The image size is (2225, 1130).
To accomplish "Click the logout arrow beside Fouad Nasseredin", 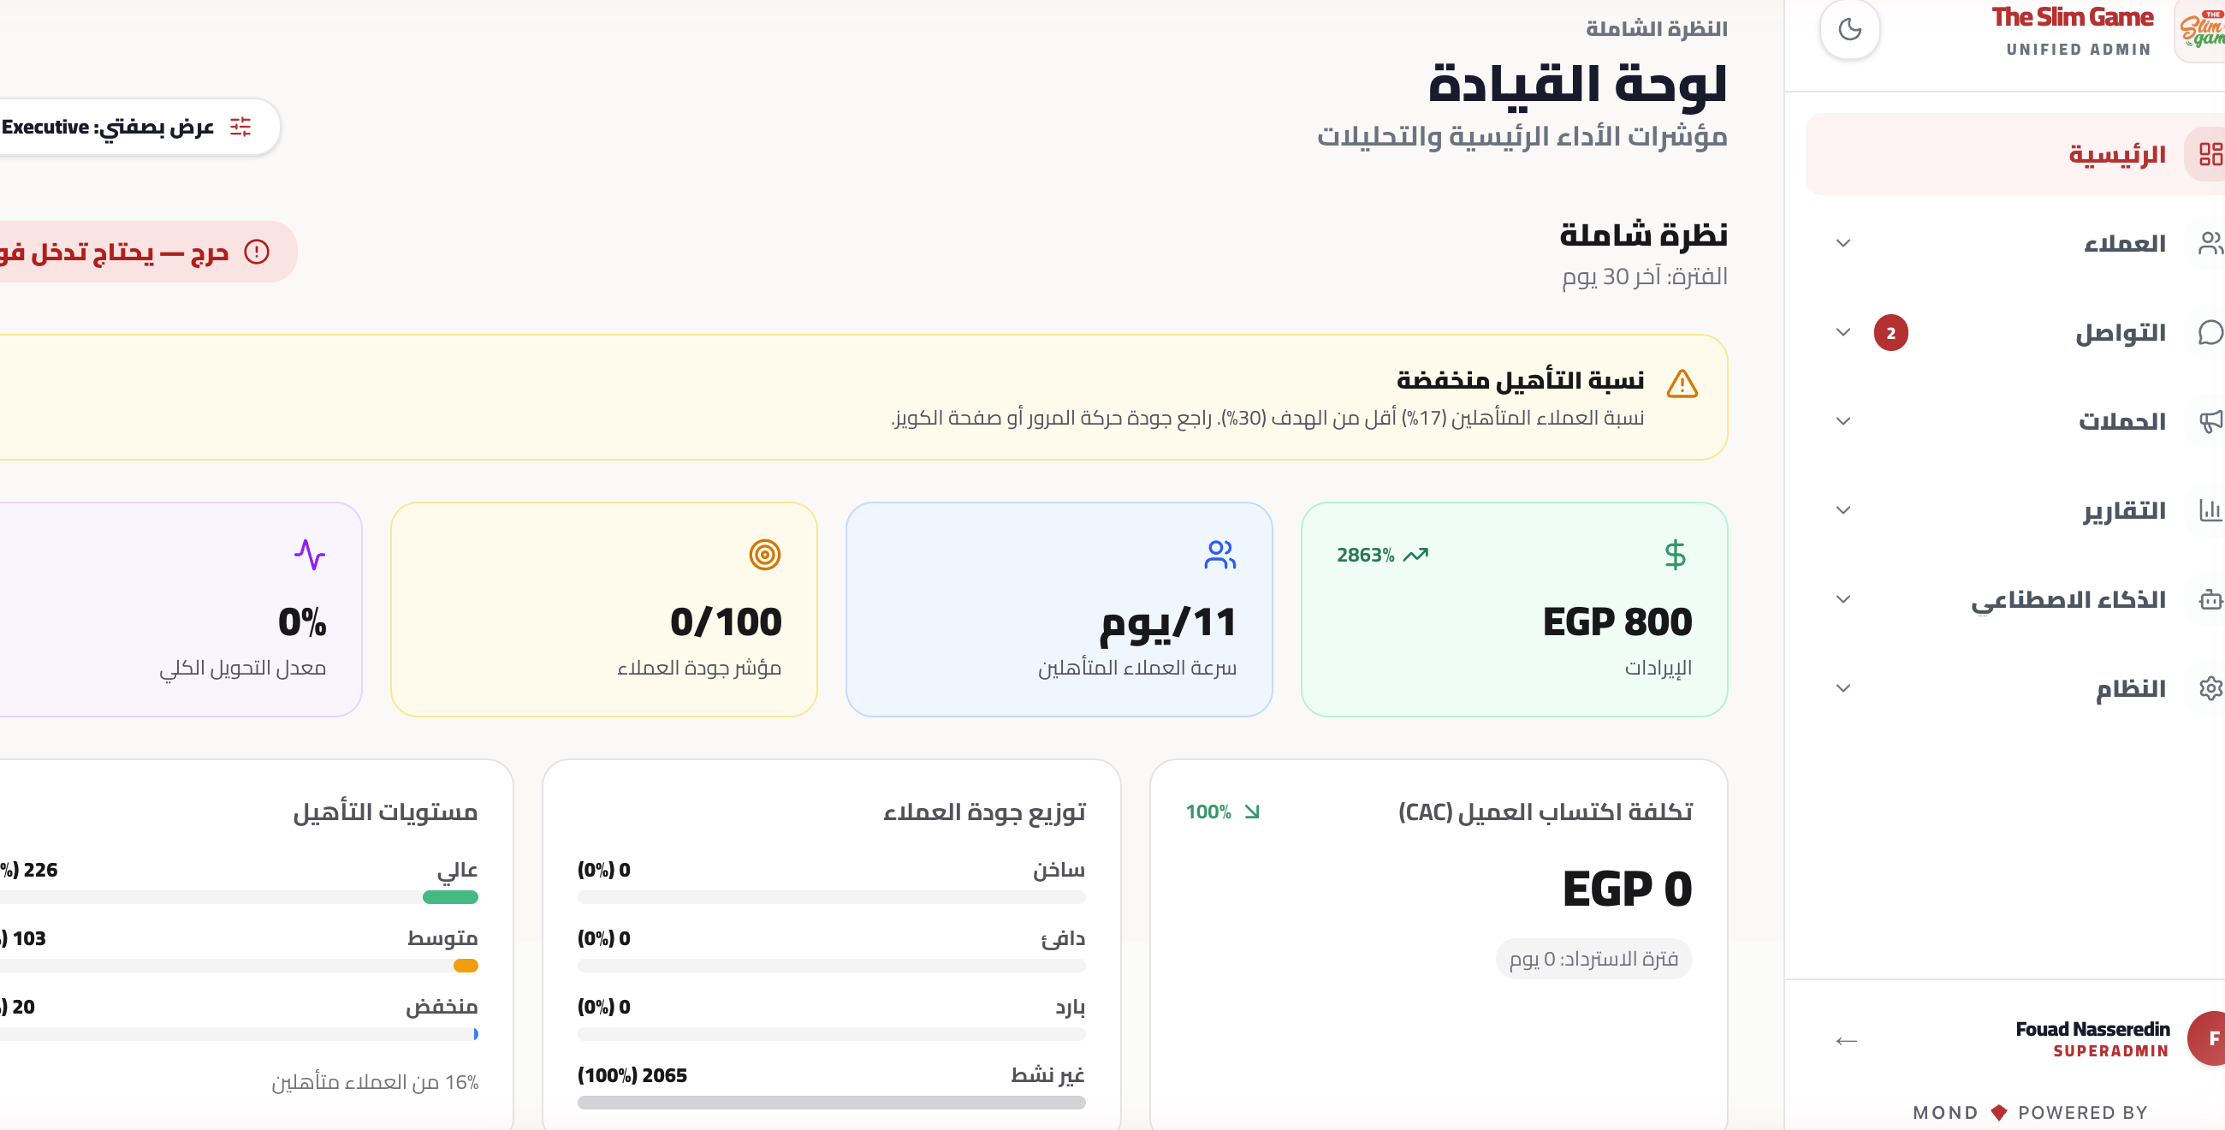I will 1846,1040.
